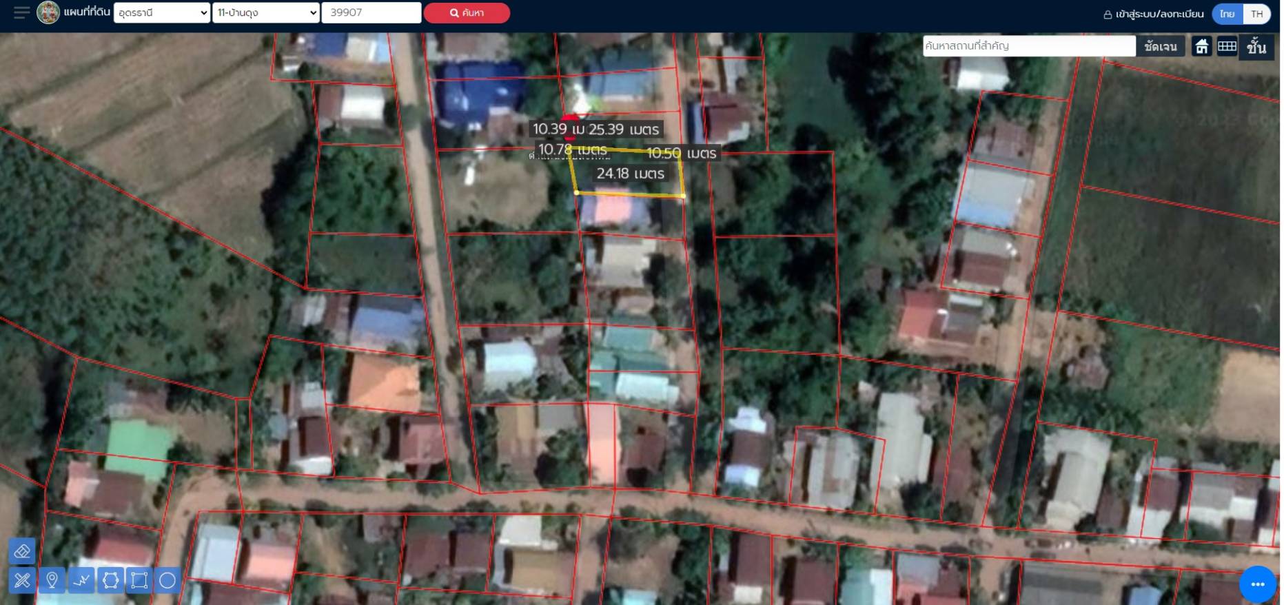Screen dimensions: 1284x605
Task: Switch language to ไทย
Action: (x=1227, y=14)
